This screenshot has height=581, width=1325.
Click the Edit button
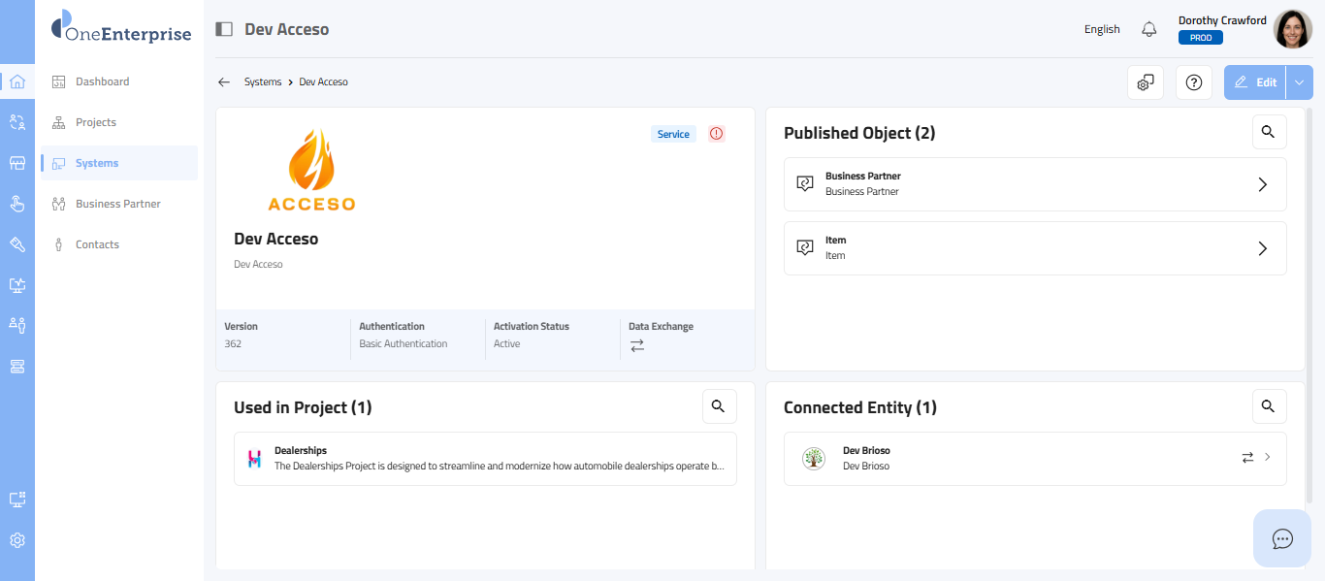pyautogui.click(x=1255, y=82)
